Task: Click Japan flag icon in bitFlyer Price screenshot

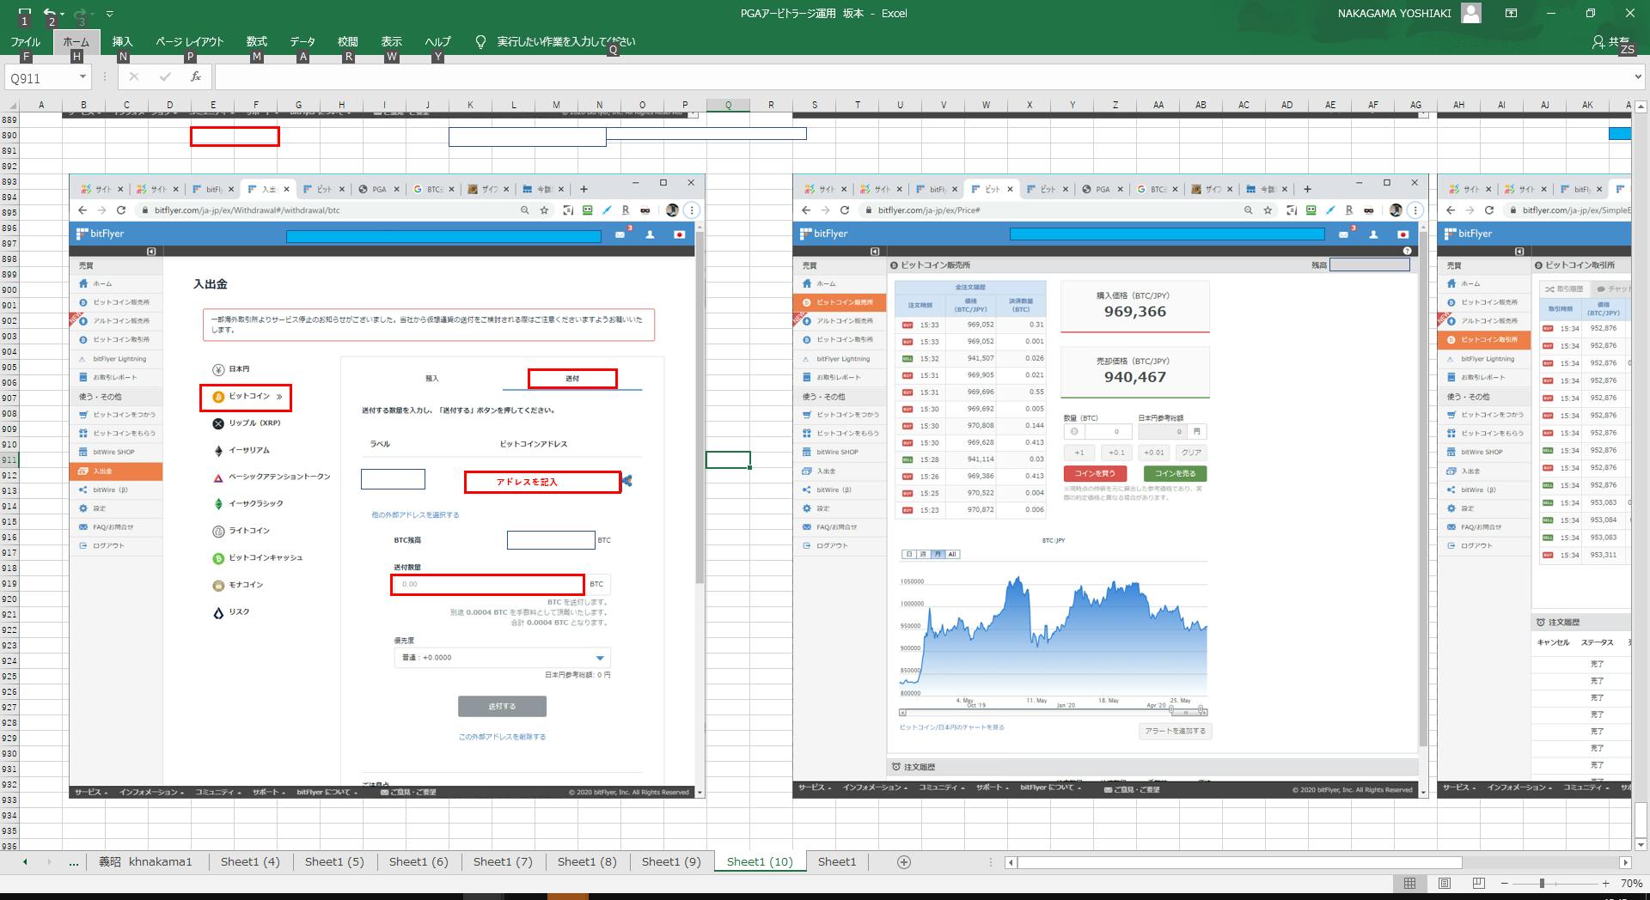Action: [1403, 234]
